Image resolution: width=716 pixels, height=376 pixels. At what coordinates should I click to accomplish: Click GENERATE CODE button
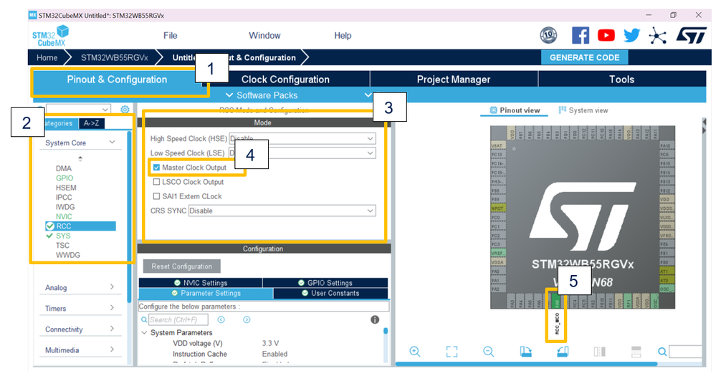[x=585, y=57]
